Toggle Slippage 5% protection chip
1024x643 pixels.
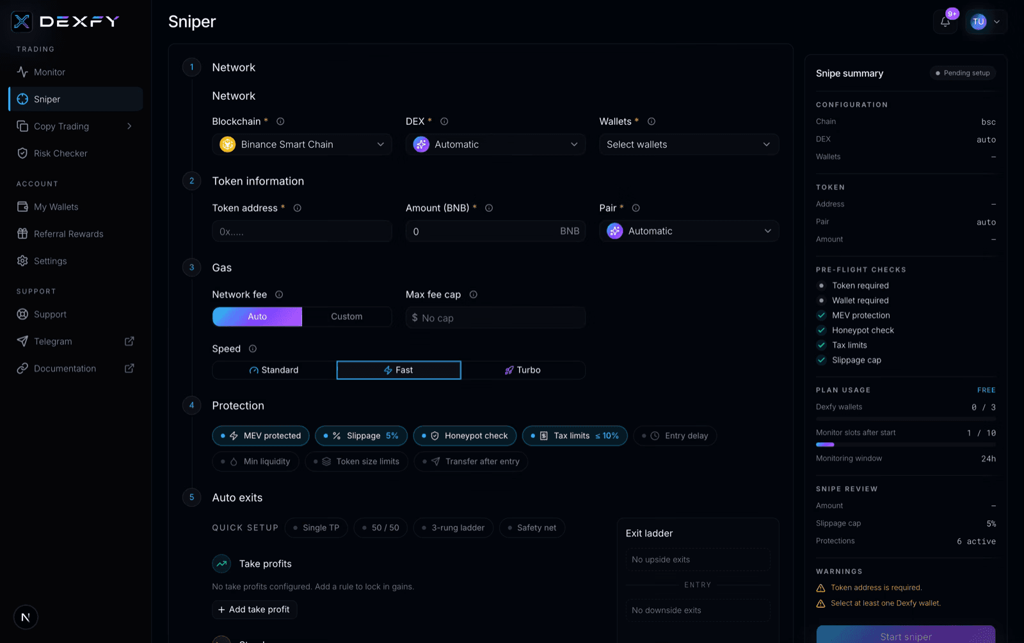point(361,436)
